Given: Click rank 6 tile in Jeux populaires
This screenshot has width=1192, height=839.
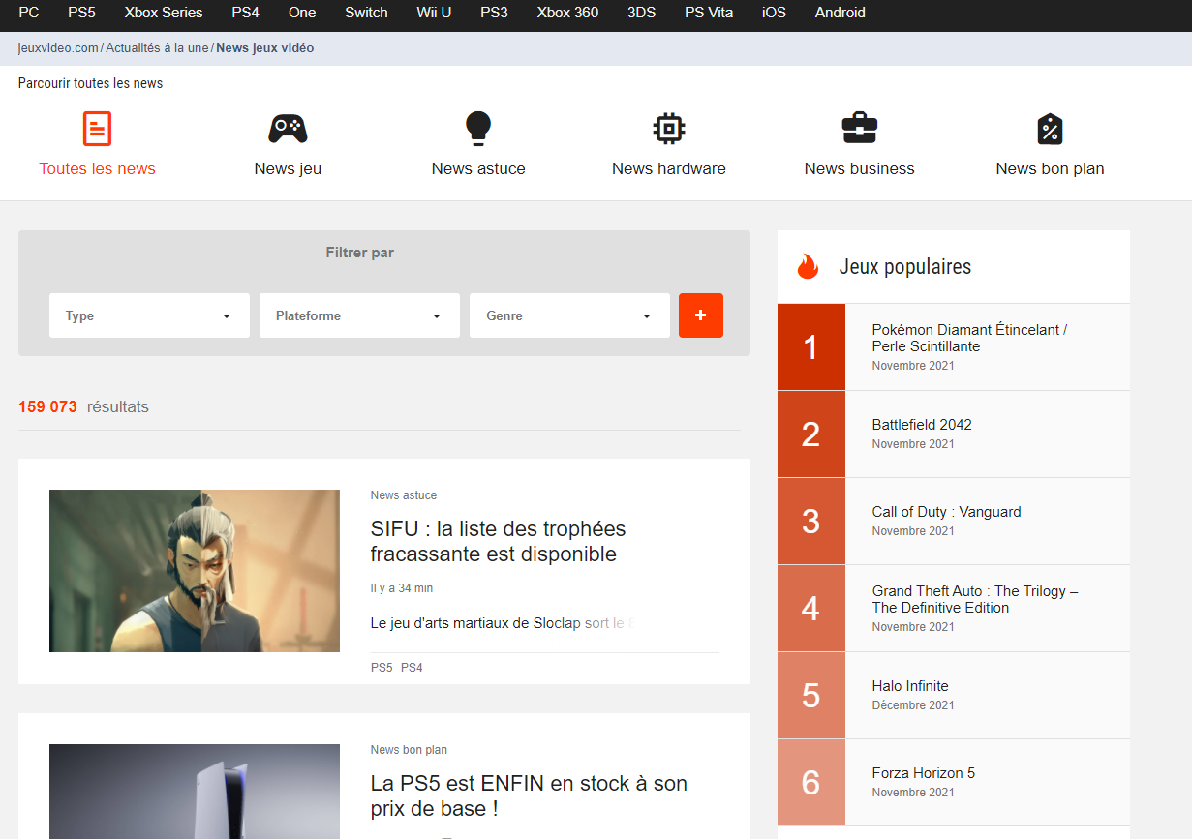Looking at the screenshot, I should pos(811,783).
